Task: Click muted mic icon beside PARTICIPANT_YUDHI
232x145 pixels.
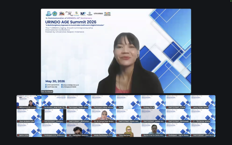Action: pos(167,108)
